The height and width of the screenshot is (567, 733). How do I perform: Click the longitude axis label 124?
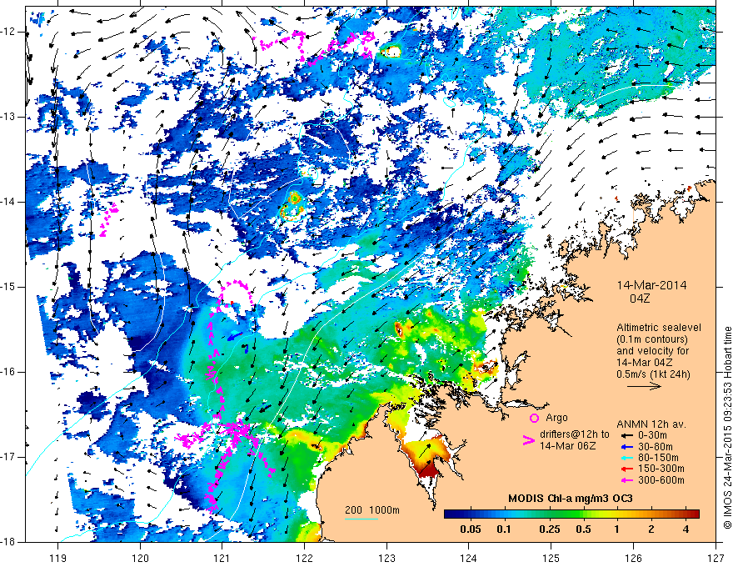(469, 558)
